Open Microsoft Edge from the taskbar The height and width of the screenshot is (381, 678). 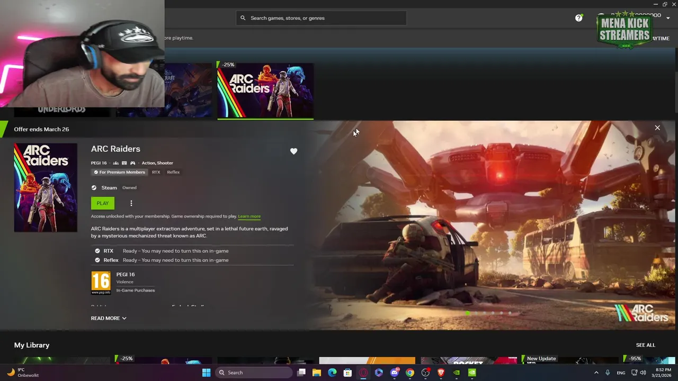click(x=332, y=373)
